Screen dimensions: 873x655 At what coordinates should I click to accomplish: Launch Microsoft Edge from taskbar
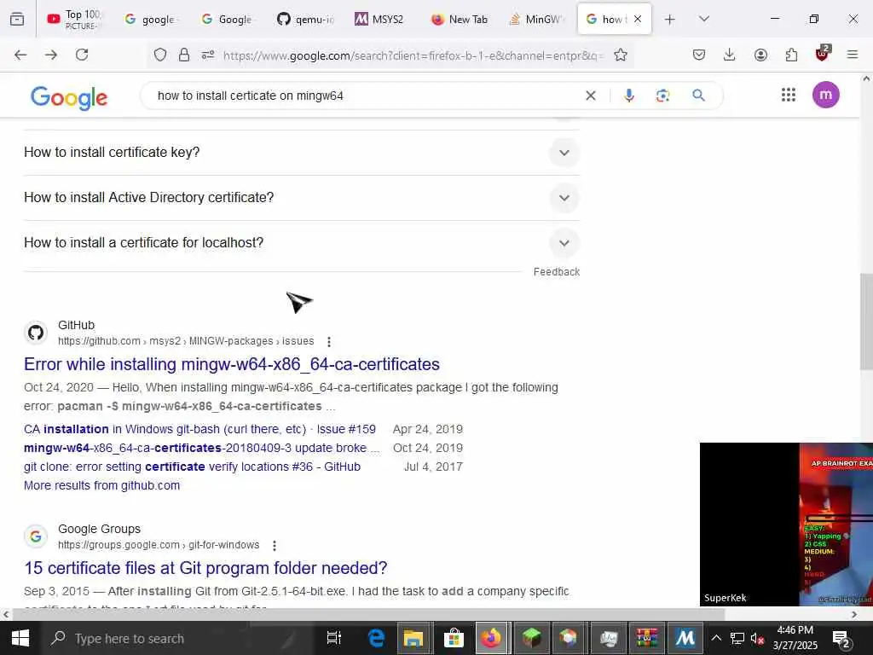point(376,638)
